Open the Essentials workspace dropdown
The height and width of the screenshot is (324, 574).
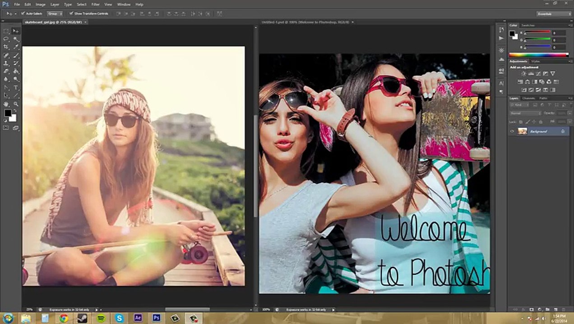click(554, 13)
